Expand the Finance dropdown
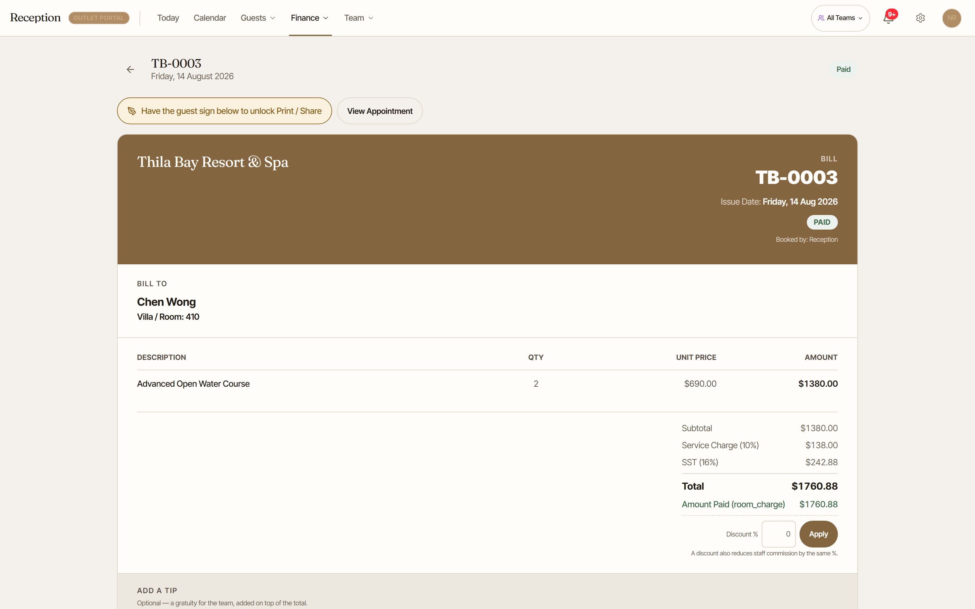The width and height of the screenshot is (975, 609). point(310,18)
